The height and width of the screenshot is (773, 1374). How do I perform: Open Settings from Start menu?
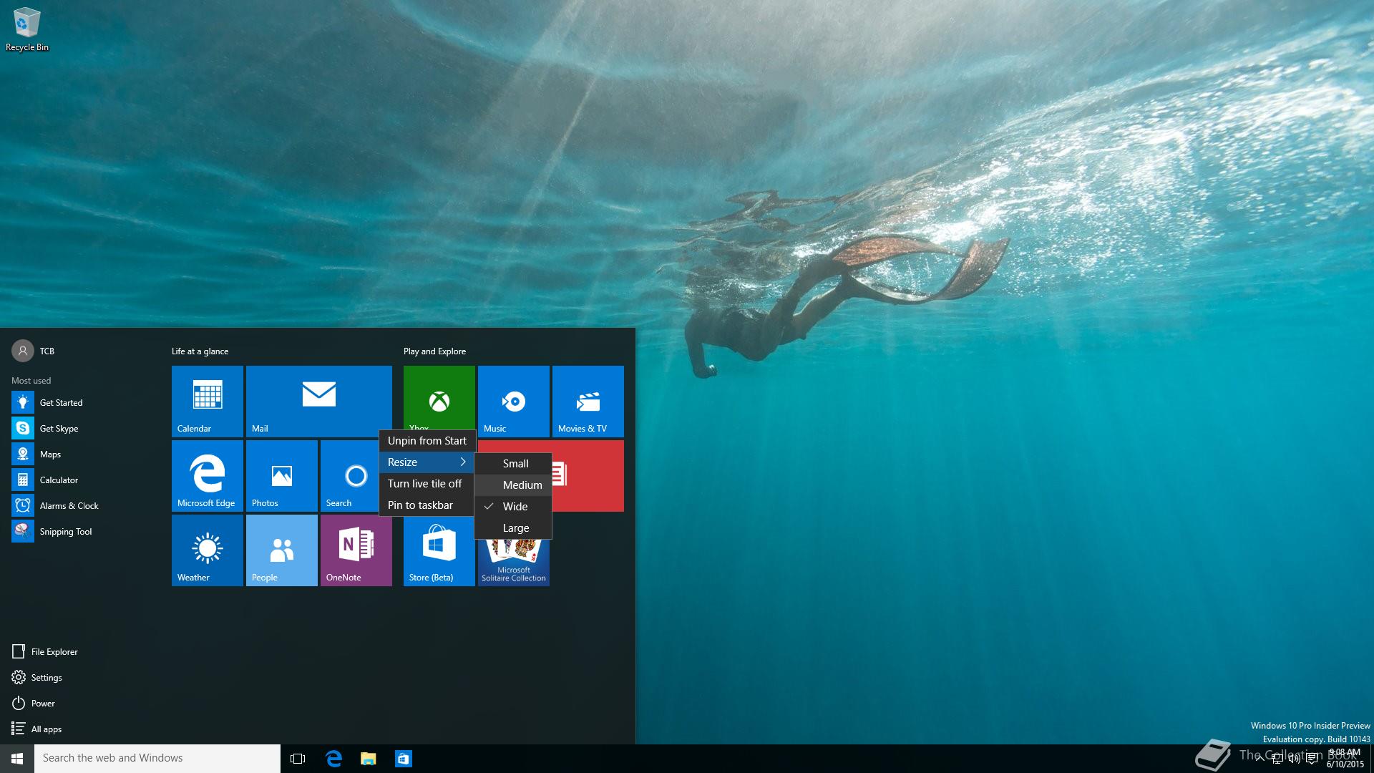[x=37, y=678]
